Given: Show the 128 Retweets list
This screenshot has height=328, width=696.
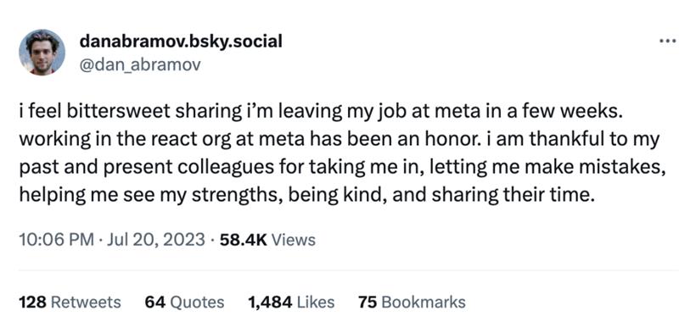Looking at the screenshot, I should (x=70, y=303).
